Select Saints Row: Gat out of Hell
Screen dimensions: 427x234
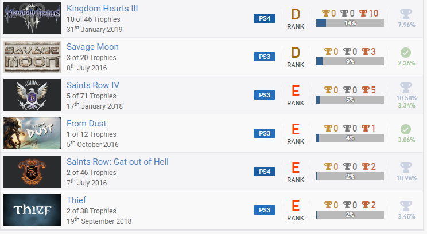(117, 162)
